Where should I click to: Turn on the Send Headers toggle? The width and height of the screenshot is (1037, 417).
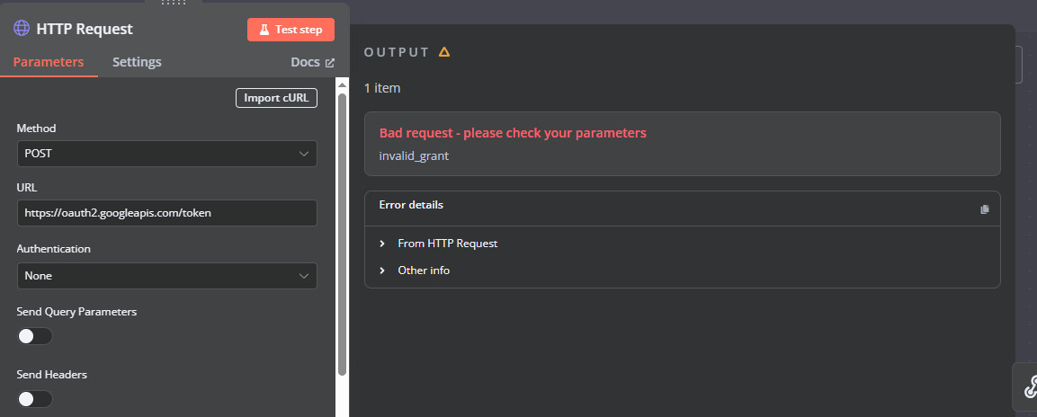34,398
